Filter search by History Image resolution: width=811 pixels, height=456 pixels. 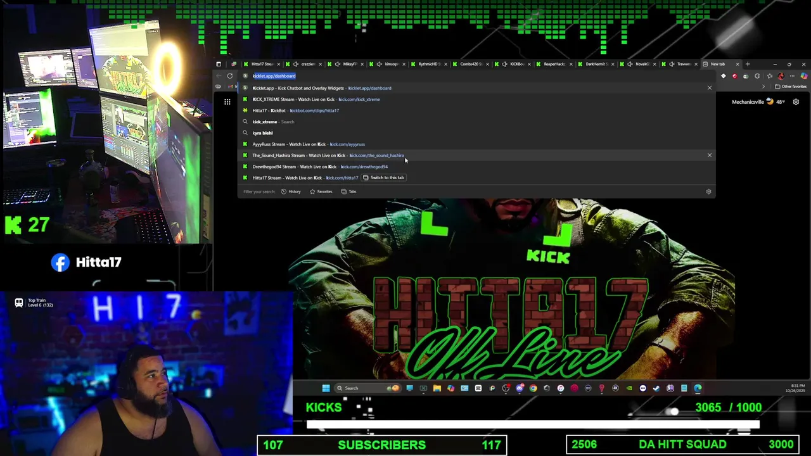[x=291, y=191]
